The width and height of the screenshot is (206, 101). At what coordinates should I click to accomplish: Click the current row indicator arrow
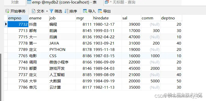[x=6, y=24]
